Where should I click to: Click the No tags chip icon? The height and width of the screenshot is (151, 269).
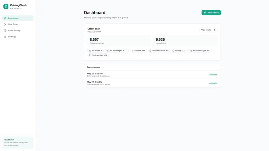[x=173, y=51]
